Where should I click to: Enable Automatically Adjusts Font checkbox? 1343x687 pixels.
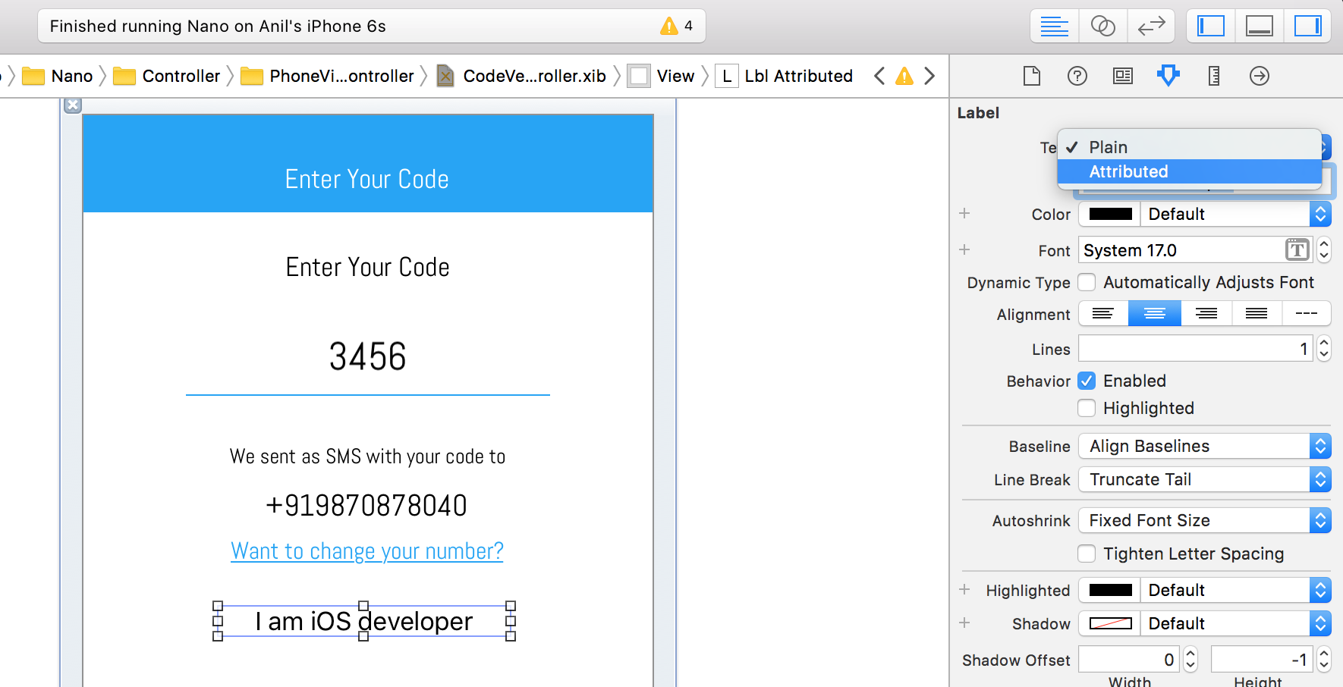[1087, 282]
